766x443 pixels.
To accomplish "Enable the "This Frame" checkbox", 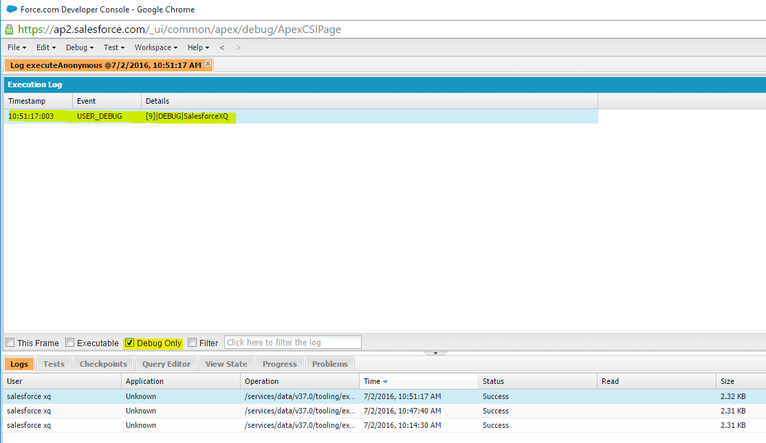I will (x=10, y=342).
